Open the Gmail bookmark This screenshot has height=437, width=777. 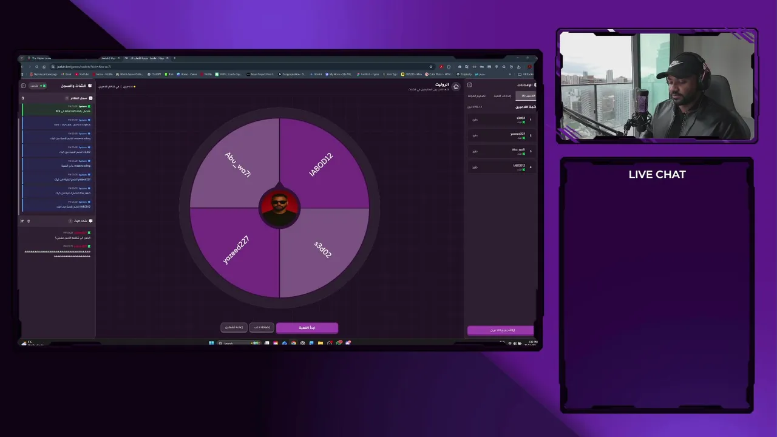pos(67,74)
